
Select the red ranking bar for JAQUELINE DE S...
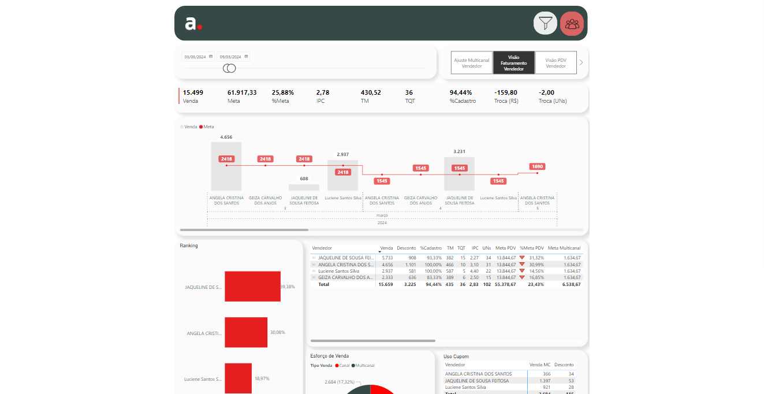tap(252, 287)
